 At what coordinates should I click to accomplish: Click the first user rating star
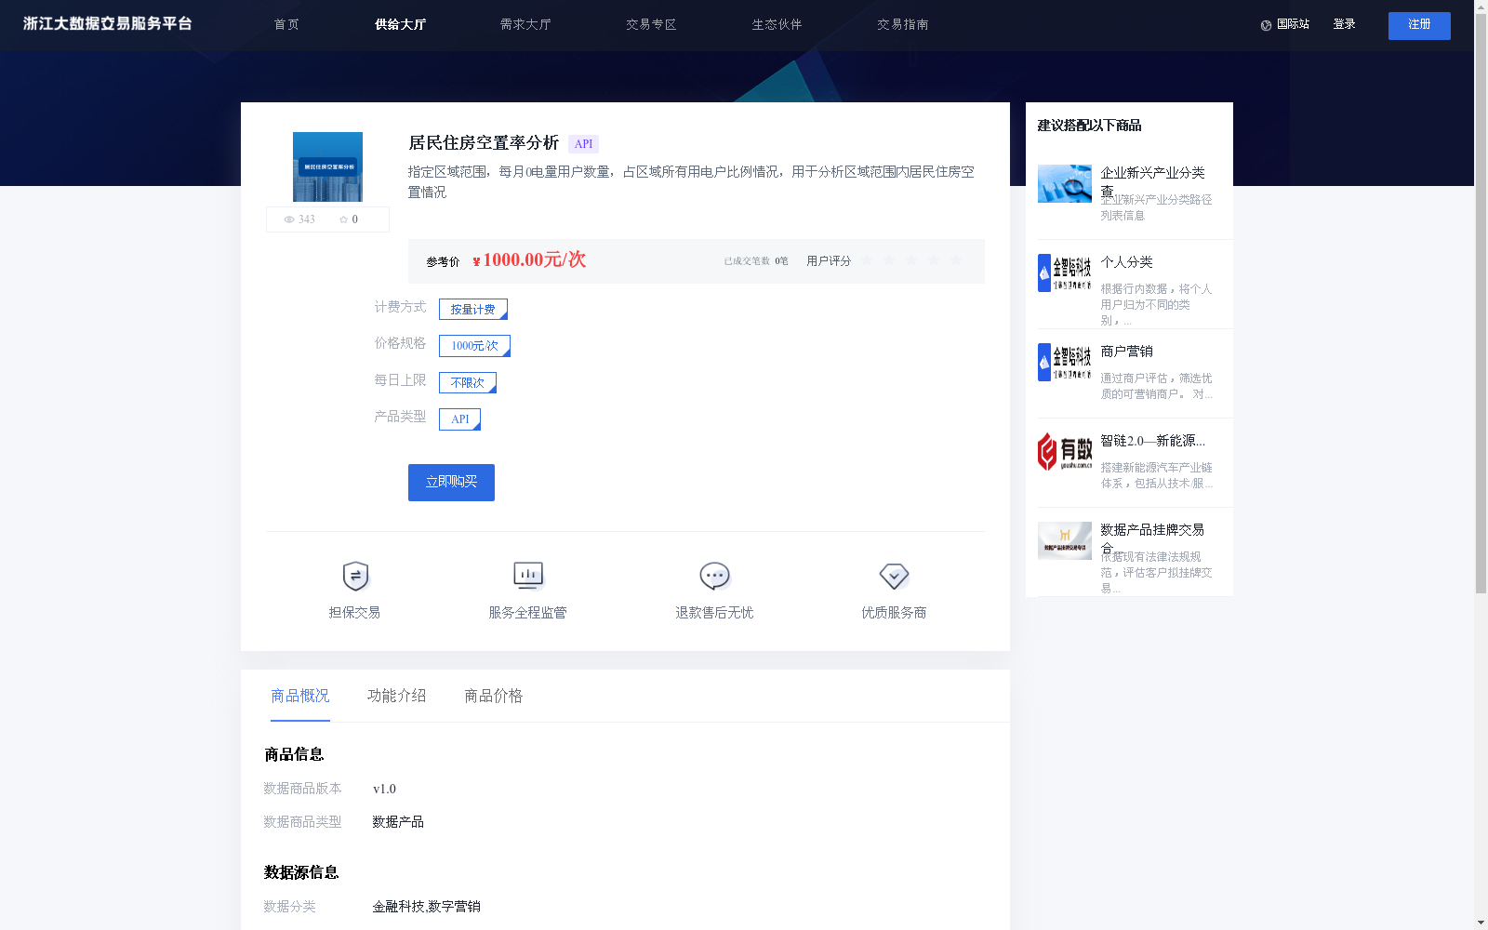[x=867, y=260]
